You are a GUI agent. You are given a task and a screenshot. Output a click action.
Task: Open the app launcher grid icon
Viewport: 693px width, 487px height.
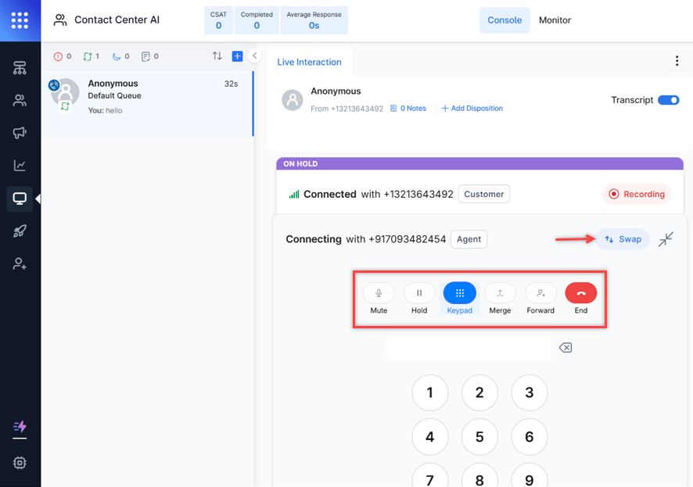coord(20,20)
